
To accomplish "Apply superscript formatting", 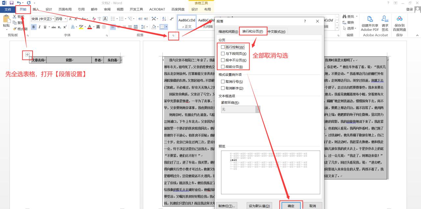I will pos(65,27).
